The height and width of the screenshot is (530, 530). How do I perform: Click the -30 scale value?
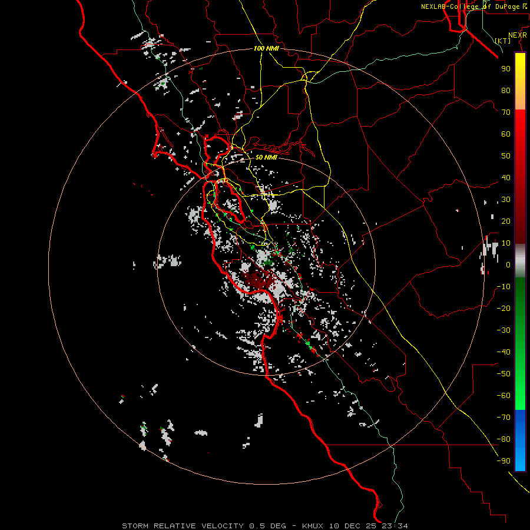coord(503,330)
